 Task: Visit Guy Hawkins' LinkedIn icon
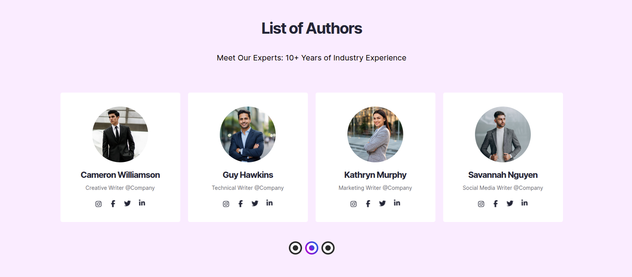pos(269,203)
